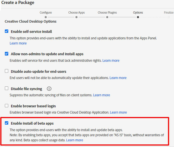Enable Disable auto-update for end-users checkbox

point(7,71)
